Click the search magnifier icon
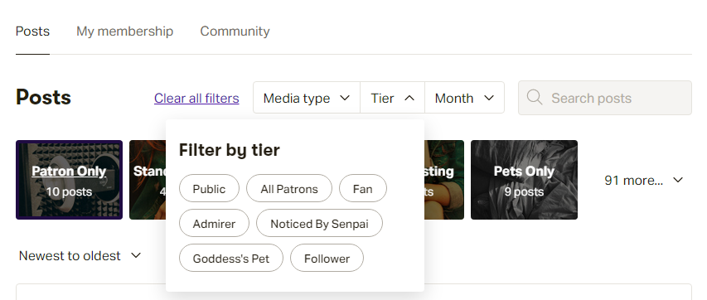The image size is (707, 300). 535,98
